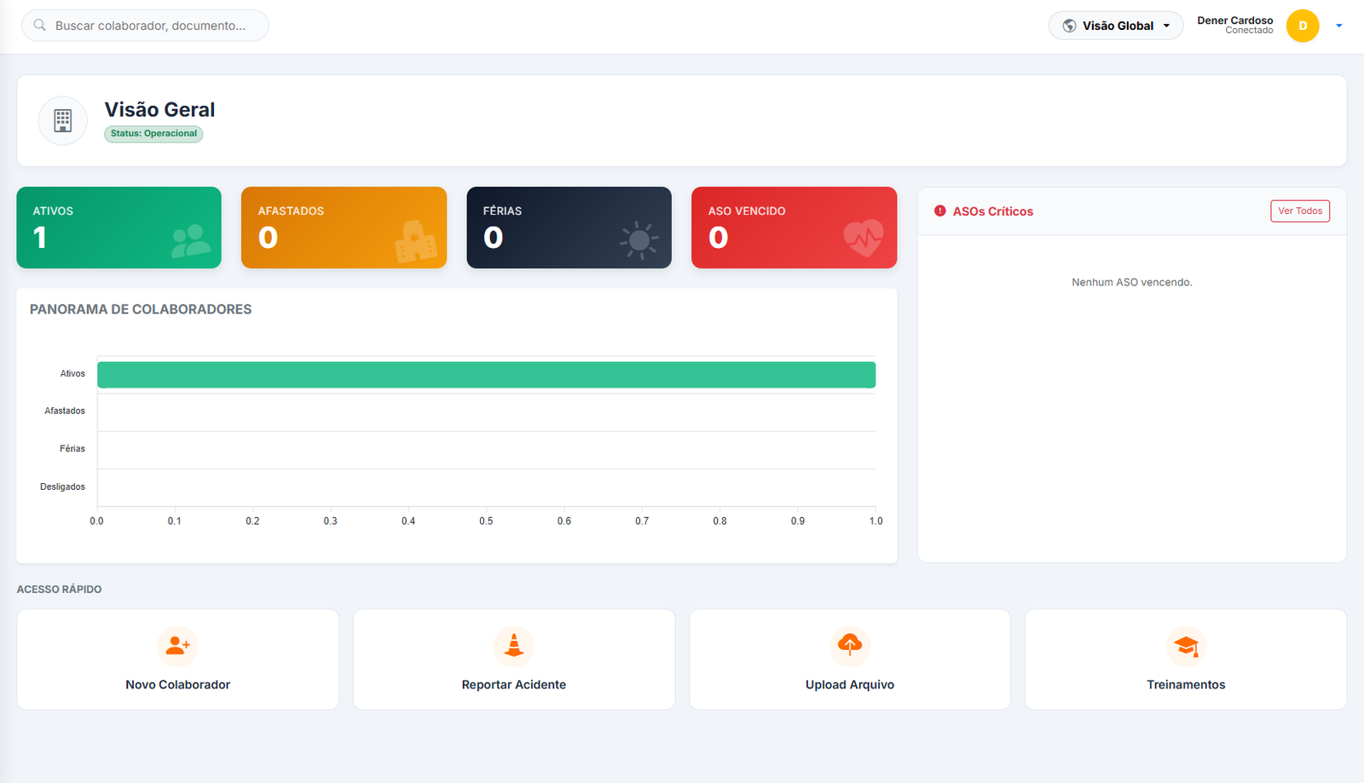Expand the user account chevron menu
Viewport: 1364px width, 783px height.
click(x=1340, y=26)
